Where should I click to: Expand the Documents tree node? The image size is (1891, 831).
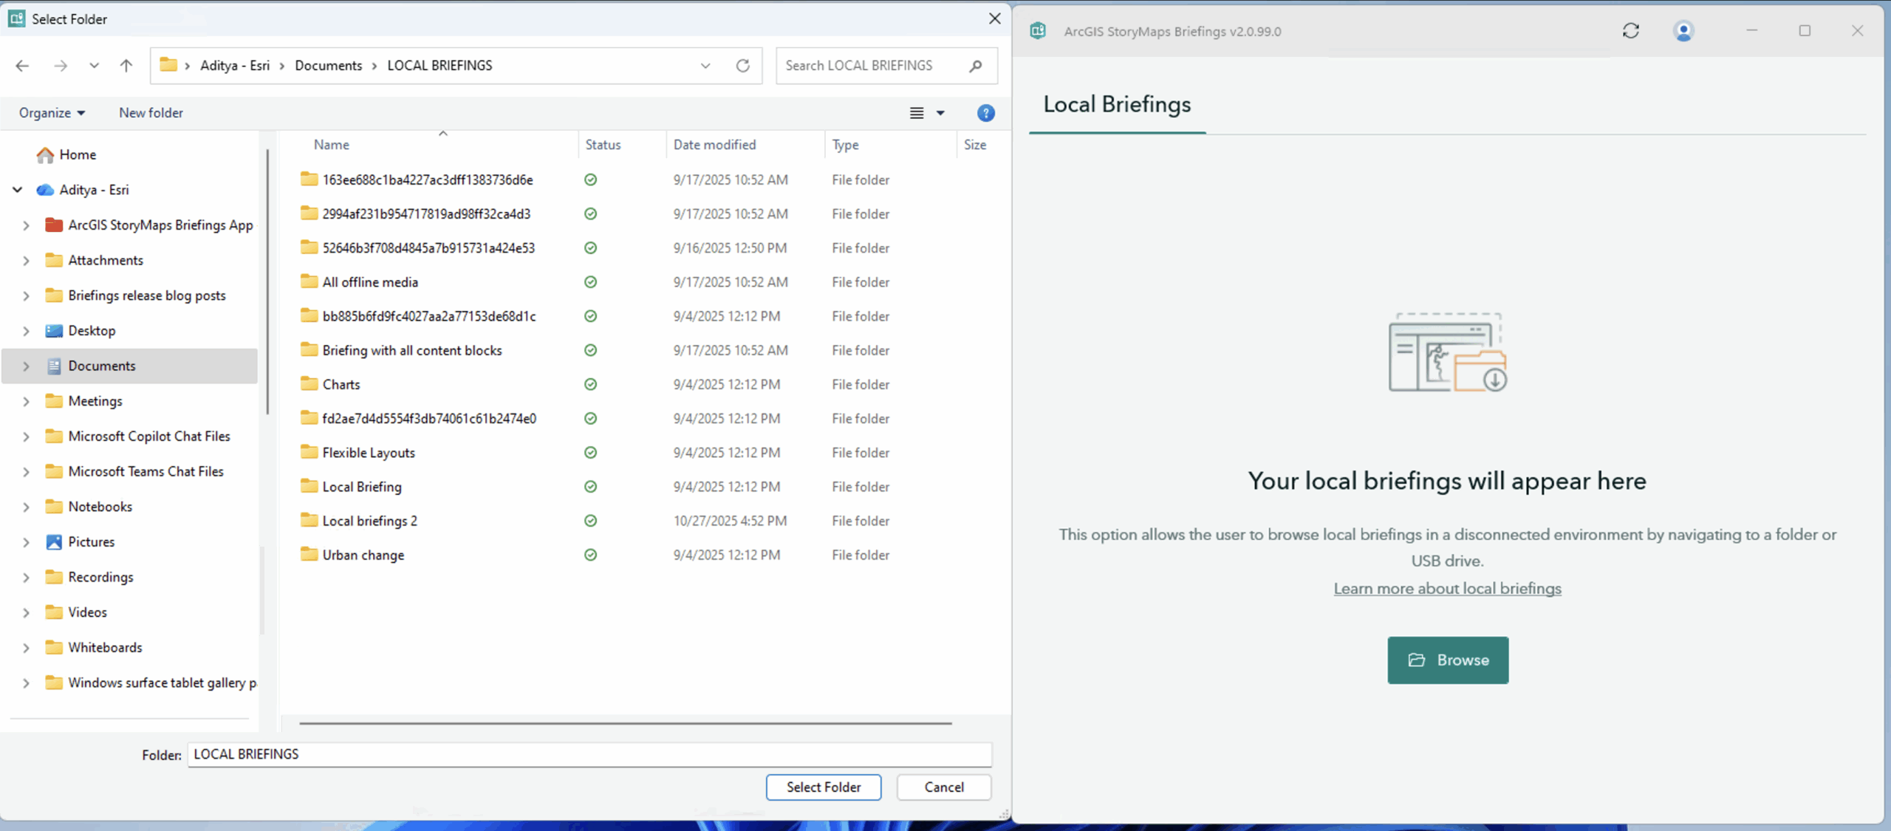click(x=26, y=366)
